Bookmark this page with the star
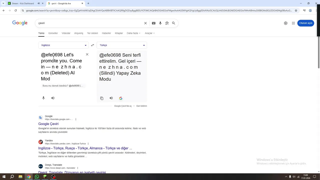Viewport: 320px width, 180px height. [296, 10]
